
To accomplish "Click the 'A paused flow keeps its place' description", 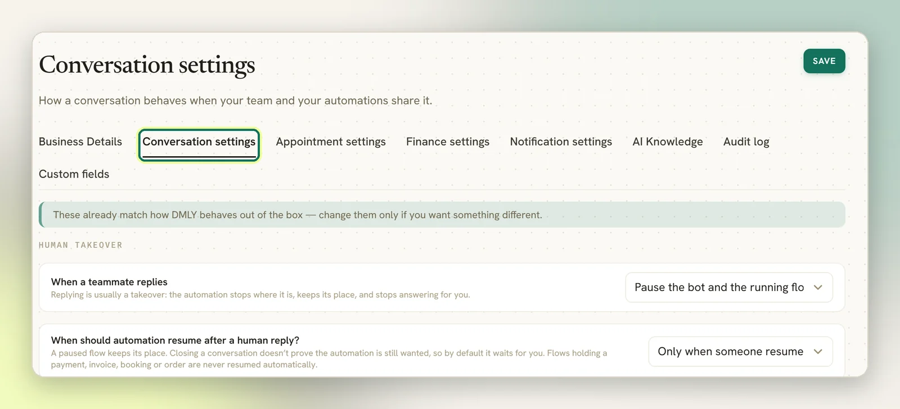I will pyautogui.click(x=329, y=359).
